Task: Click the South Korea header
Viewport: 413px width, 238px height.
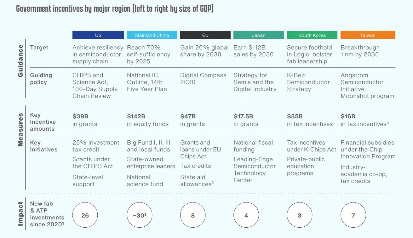Action: click(312, 35)
